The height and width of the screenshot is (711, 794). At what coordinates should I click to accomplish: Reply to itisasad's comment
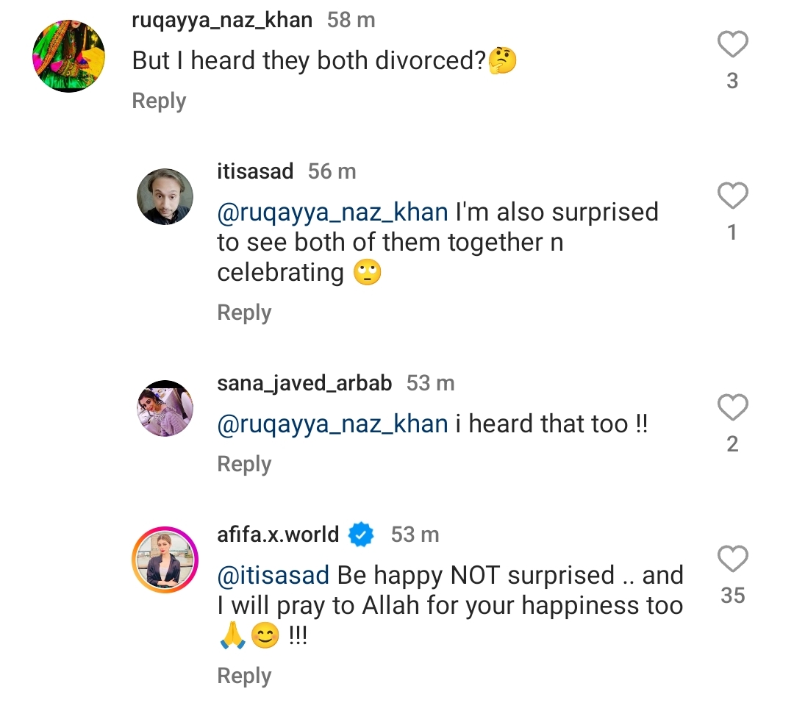click(x=244, y=312)
